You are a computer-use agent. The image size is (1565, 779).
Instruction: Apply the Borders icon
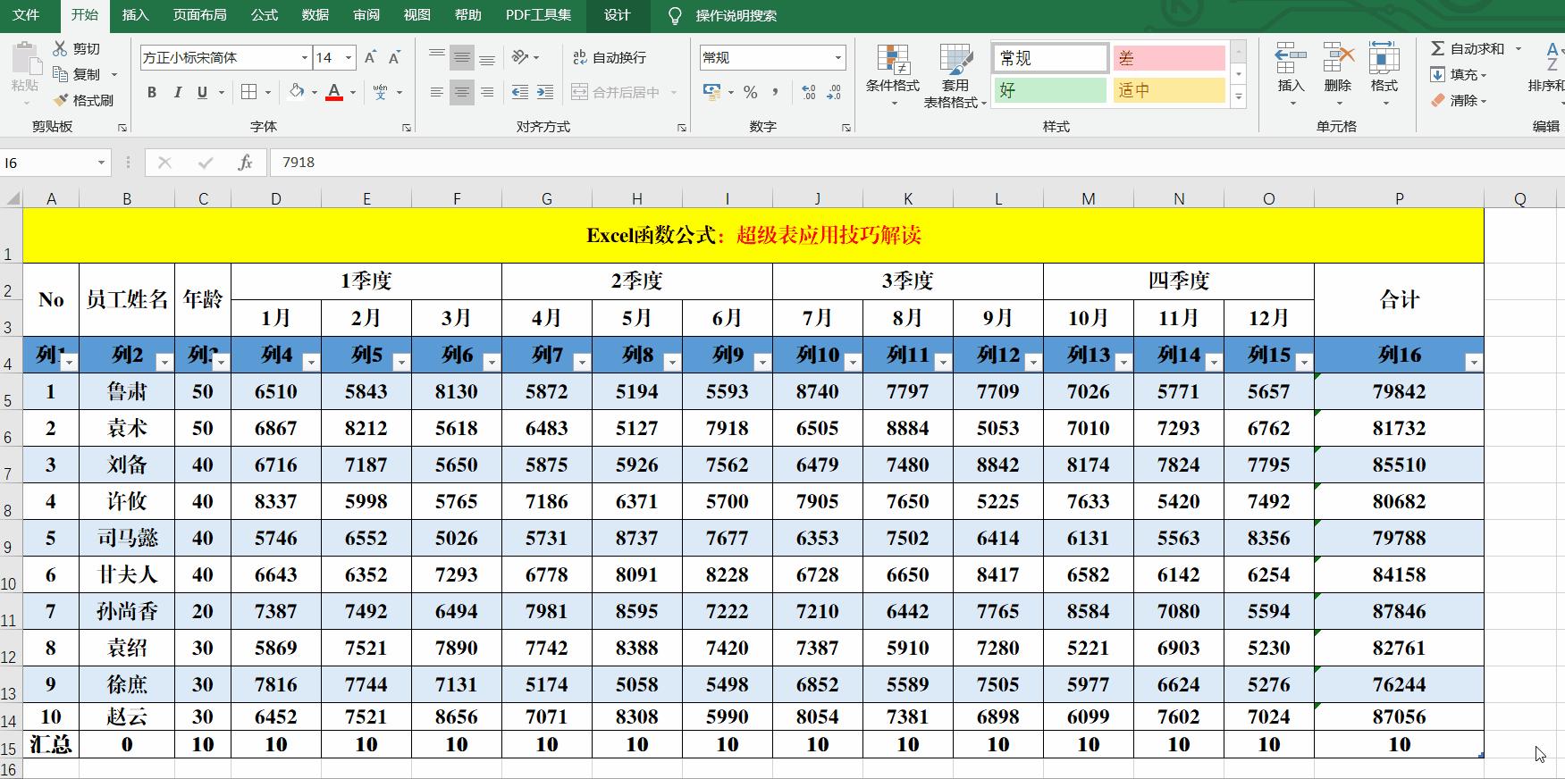(x=249, y=92)
